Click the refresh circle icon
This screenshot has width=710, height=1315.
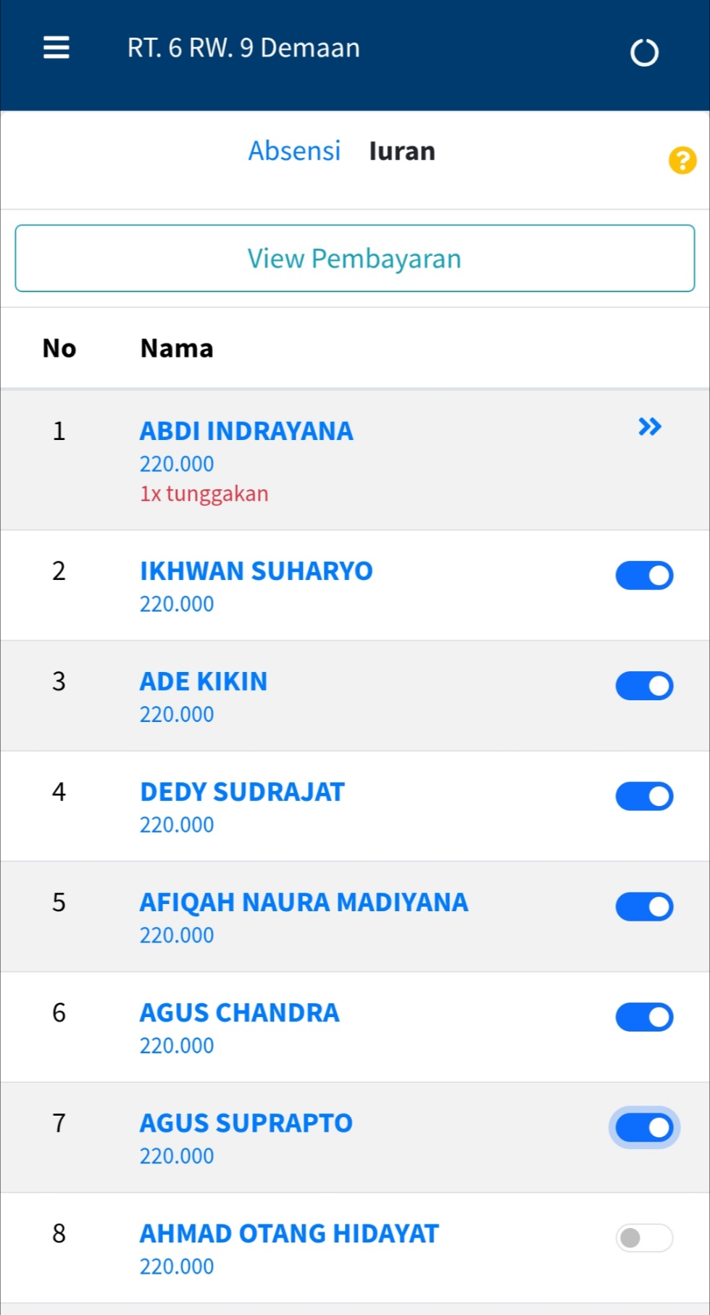tap(644, 53)
